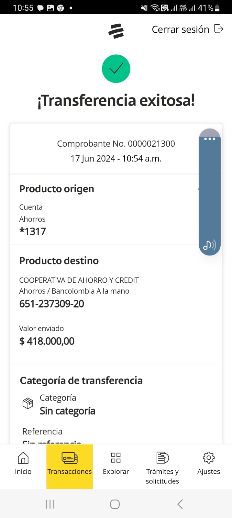Click the category box icon
232x518 pixels.
28,403
